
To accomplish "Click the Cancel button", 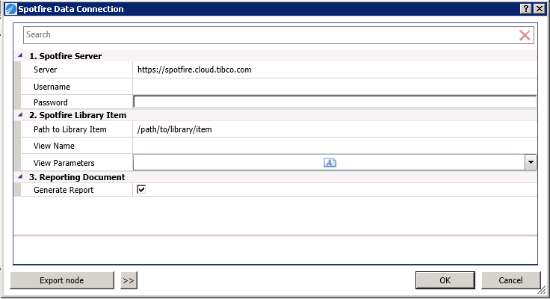I will [x=510, y=280].
